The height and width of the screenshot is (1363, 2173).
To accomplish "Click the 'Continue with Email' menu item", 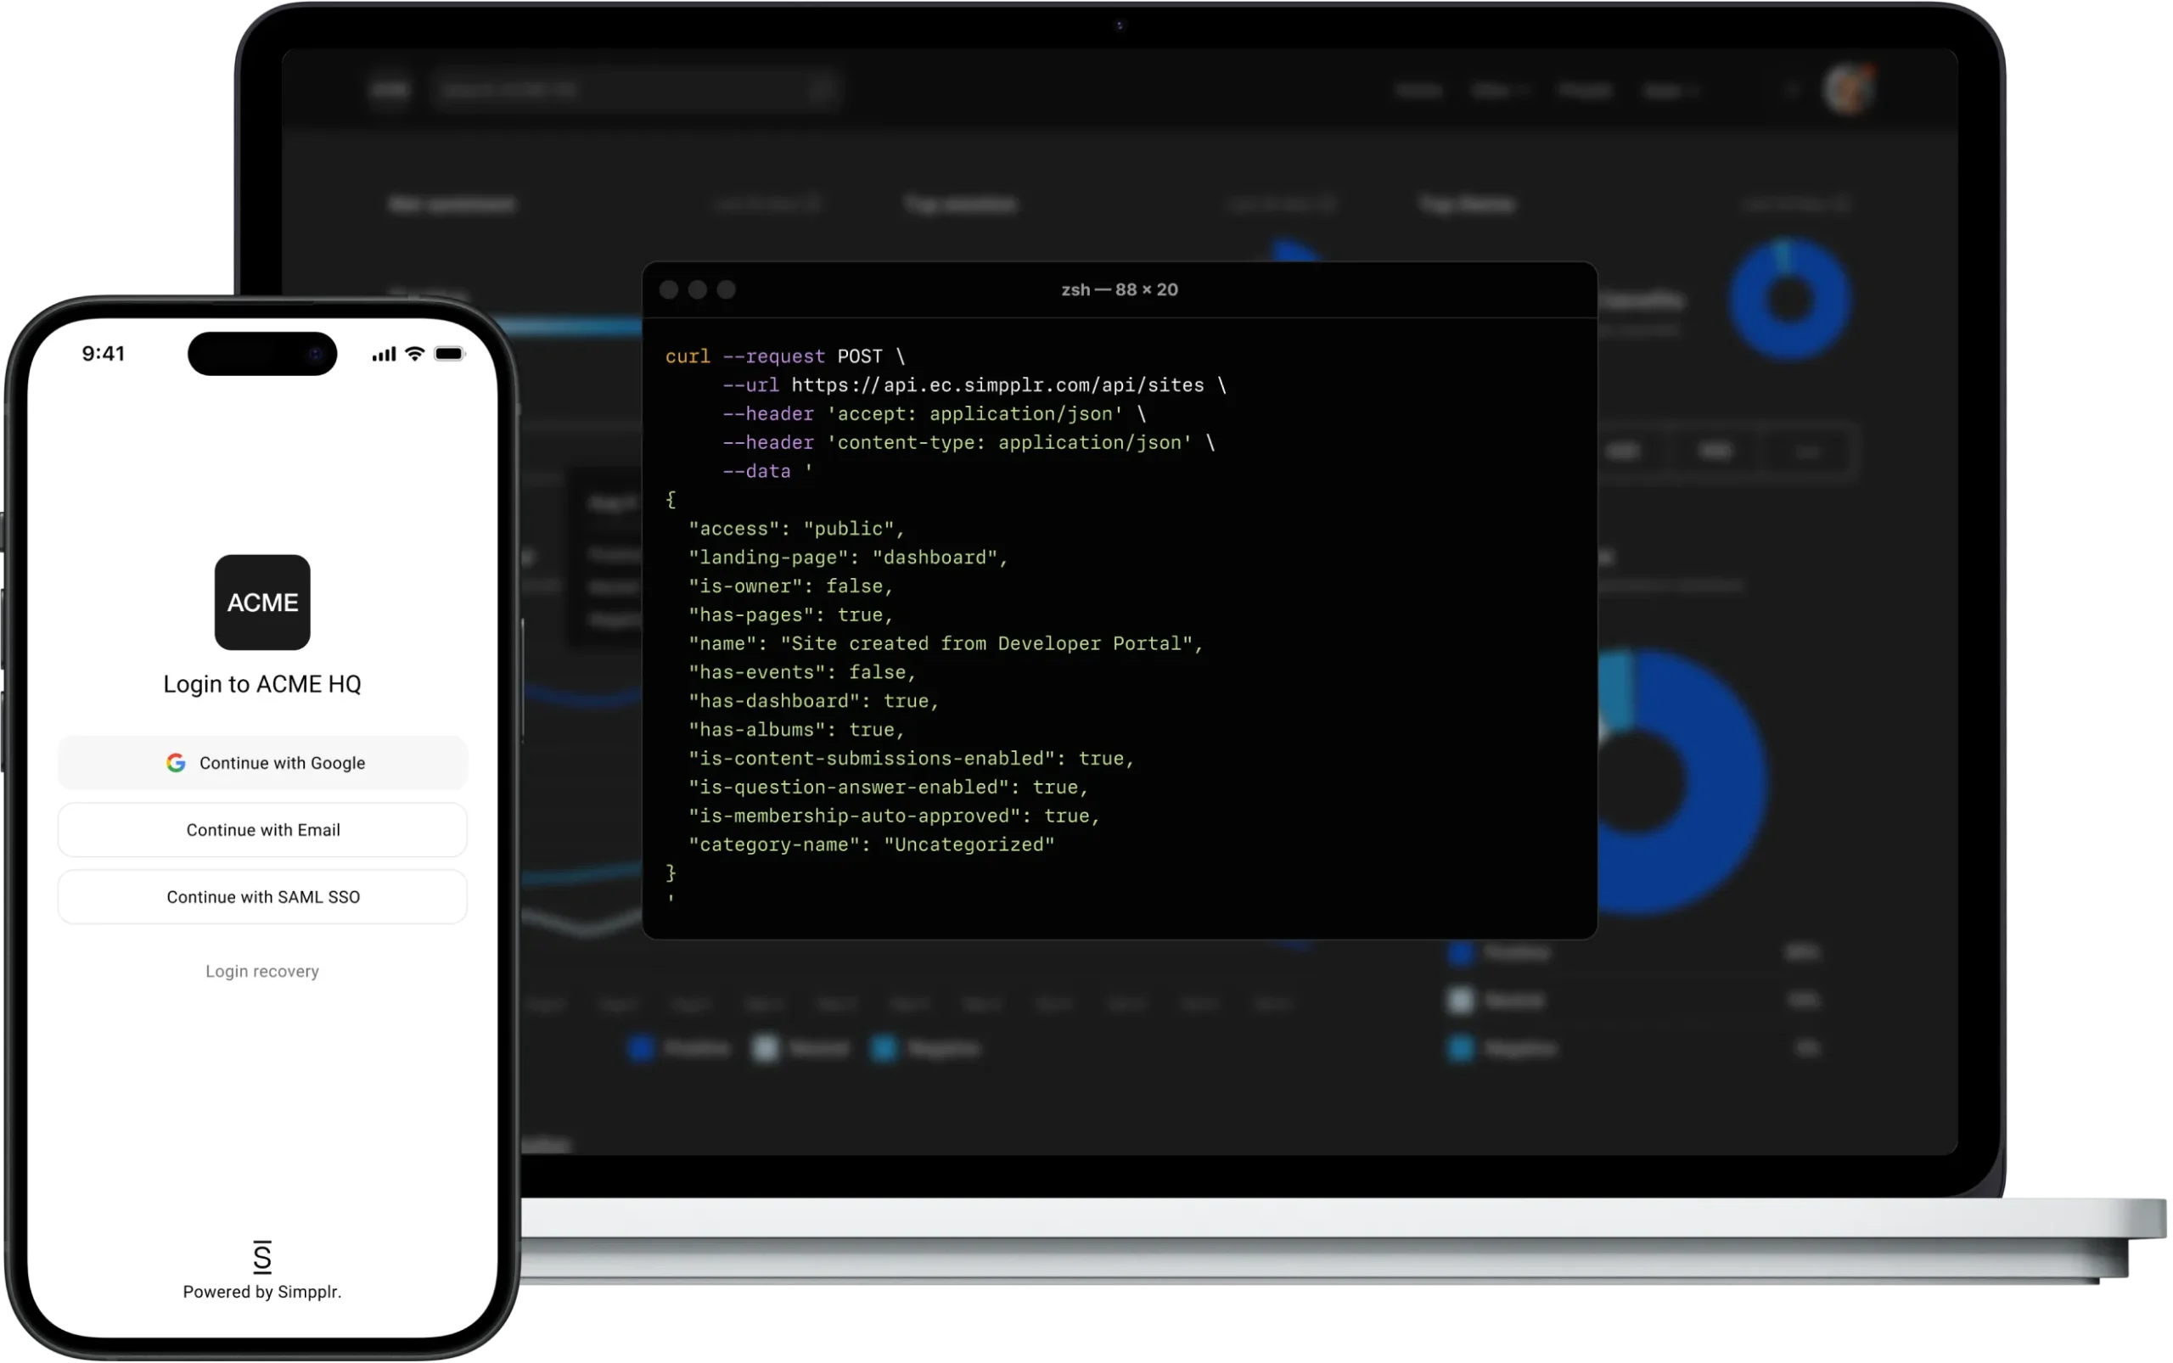I will click(x=262, y=829).
